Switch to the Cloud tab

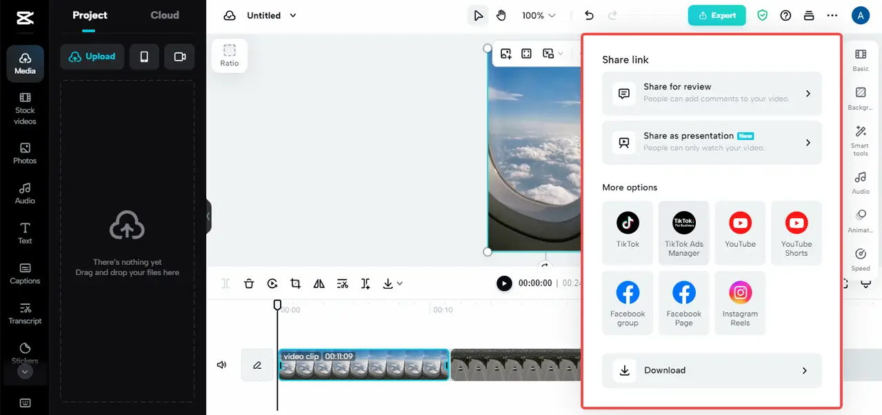[165, 15]
